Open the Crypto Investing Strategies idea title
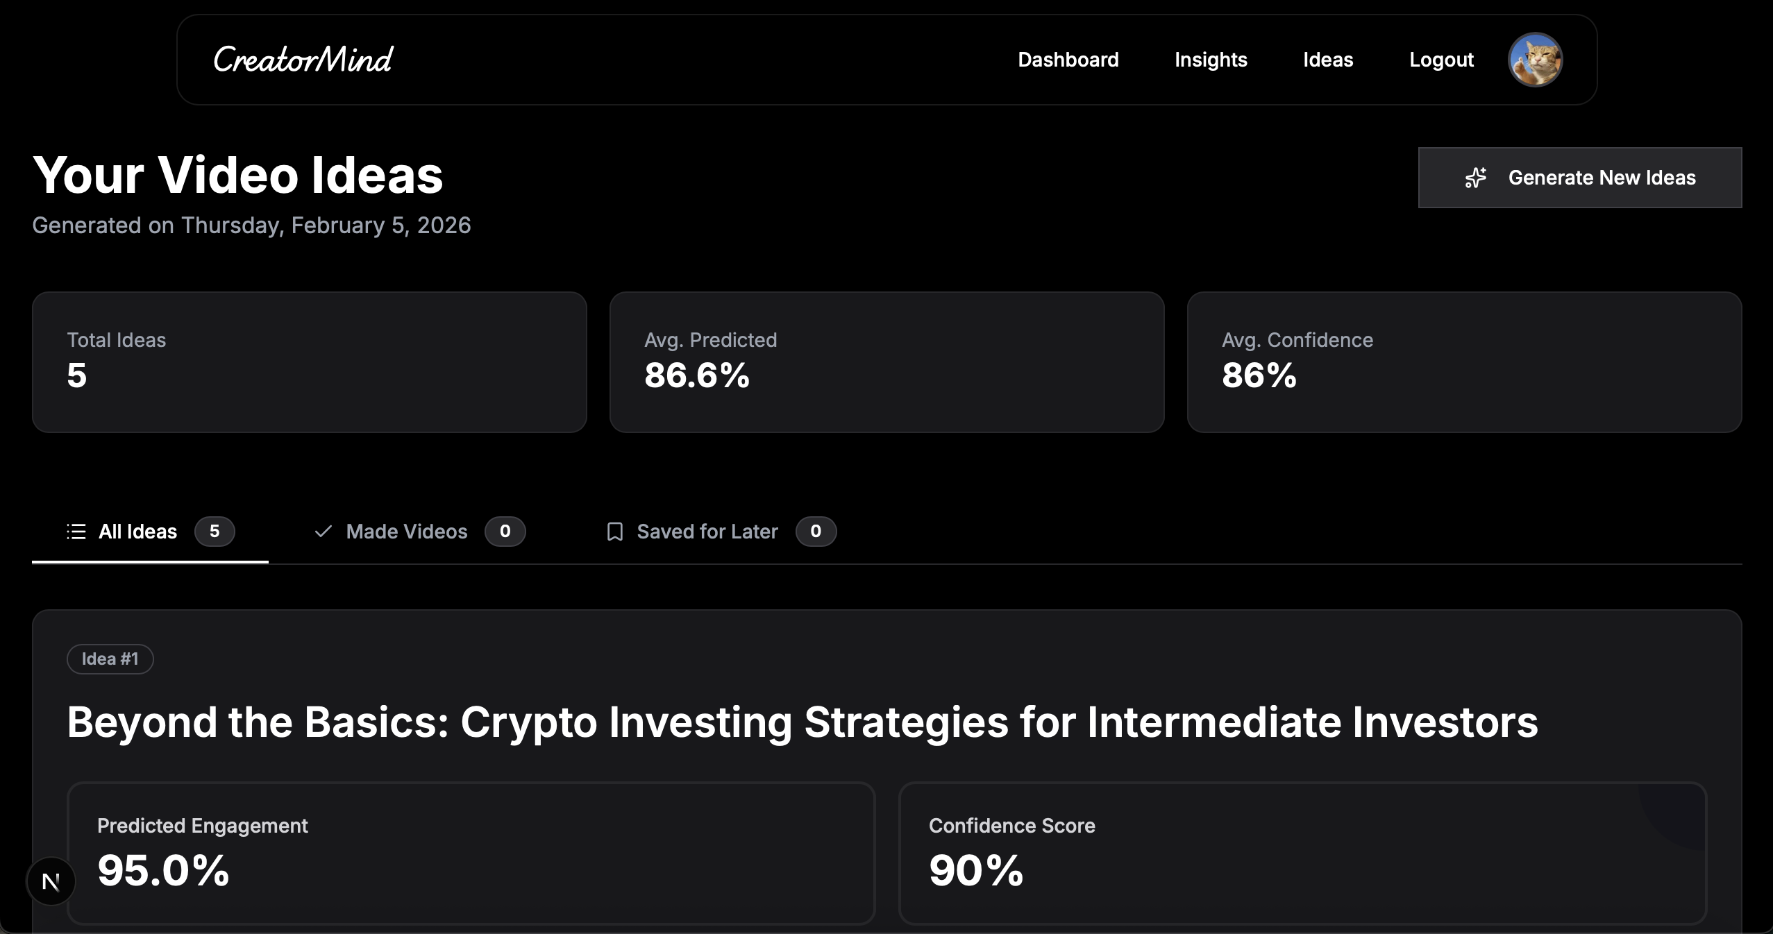 tap(803, 722)
